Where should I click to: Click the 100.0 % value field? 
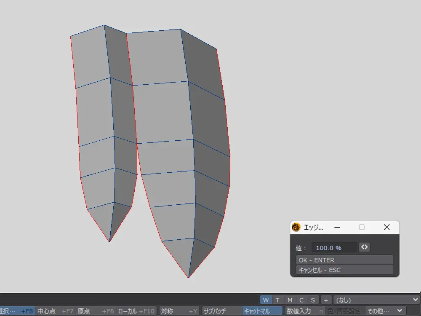tap(334, 248)
